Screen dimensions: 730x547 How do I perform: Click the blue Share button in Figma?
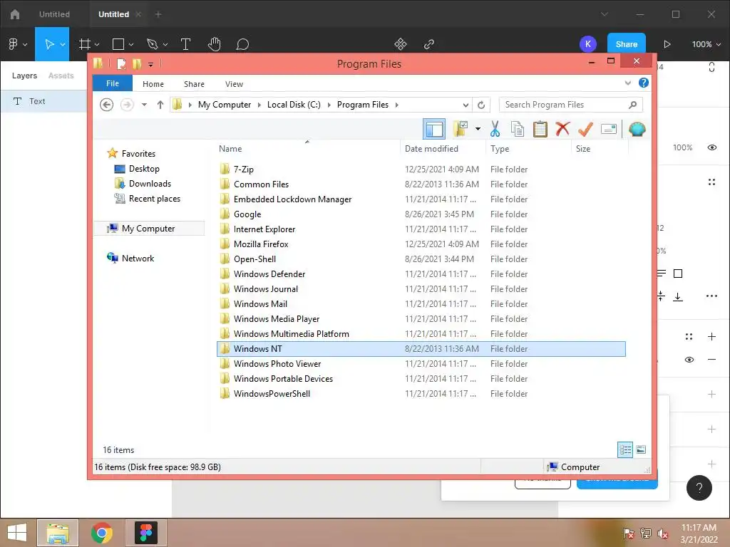[626, 44]
